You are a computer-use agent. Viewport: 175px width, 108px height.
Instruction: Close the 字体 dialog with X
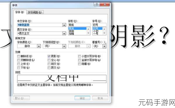(x=105, y=4)
